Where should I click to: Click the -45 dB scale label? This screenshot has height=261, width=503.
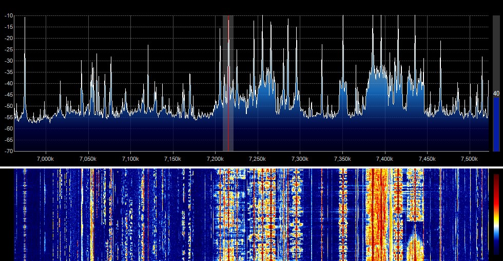coord(9,95)
